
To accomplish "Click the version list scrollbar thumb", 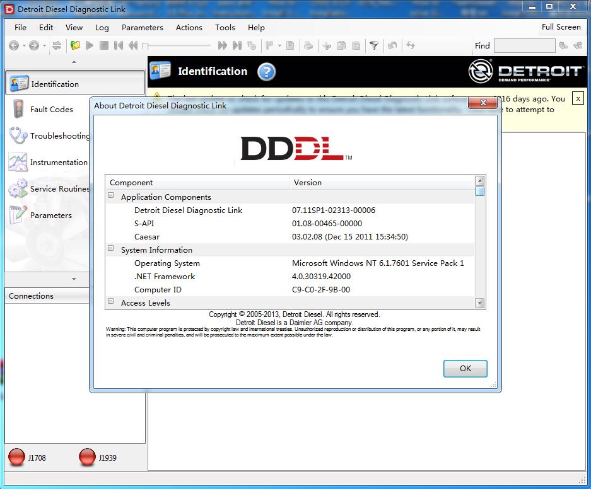I will coord(480,192).
